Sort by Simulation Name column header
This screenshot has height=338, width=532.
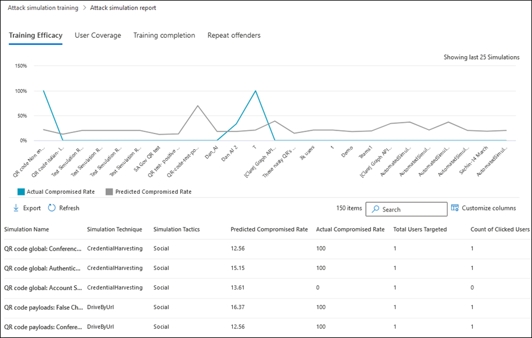[x=27, y=229]
